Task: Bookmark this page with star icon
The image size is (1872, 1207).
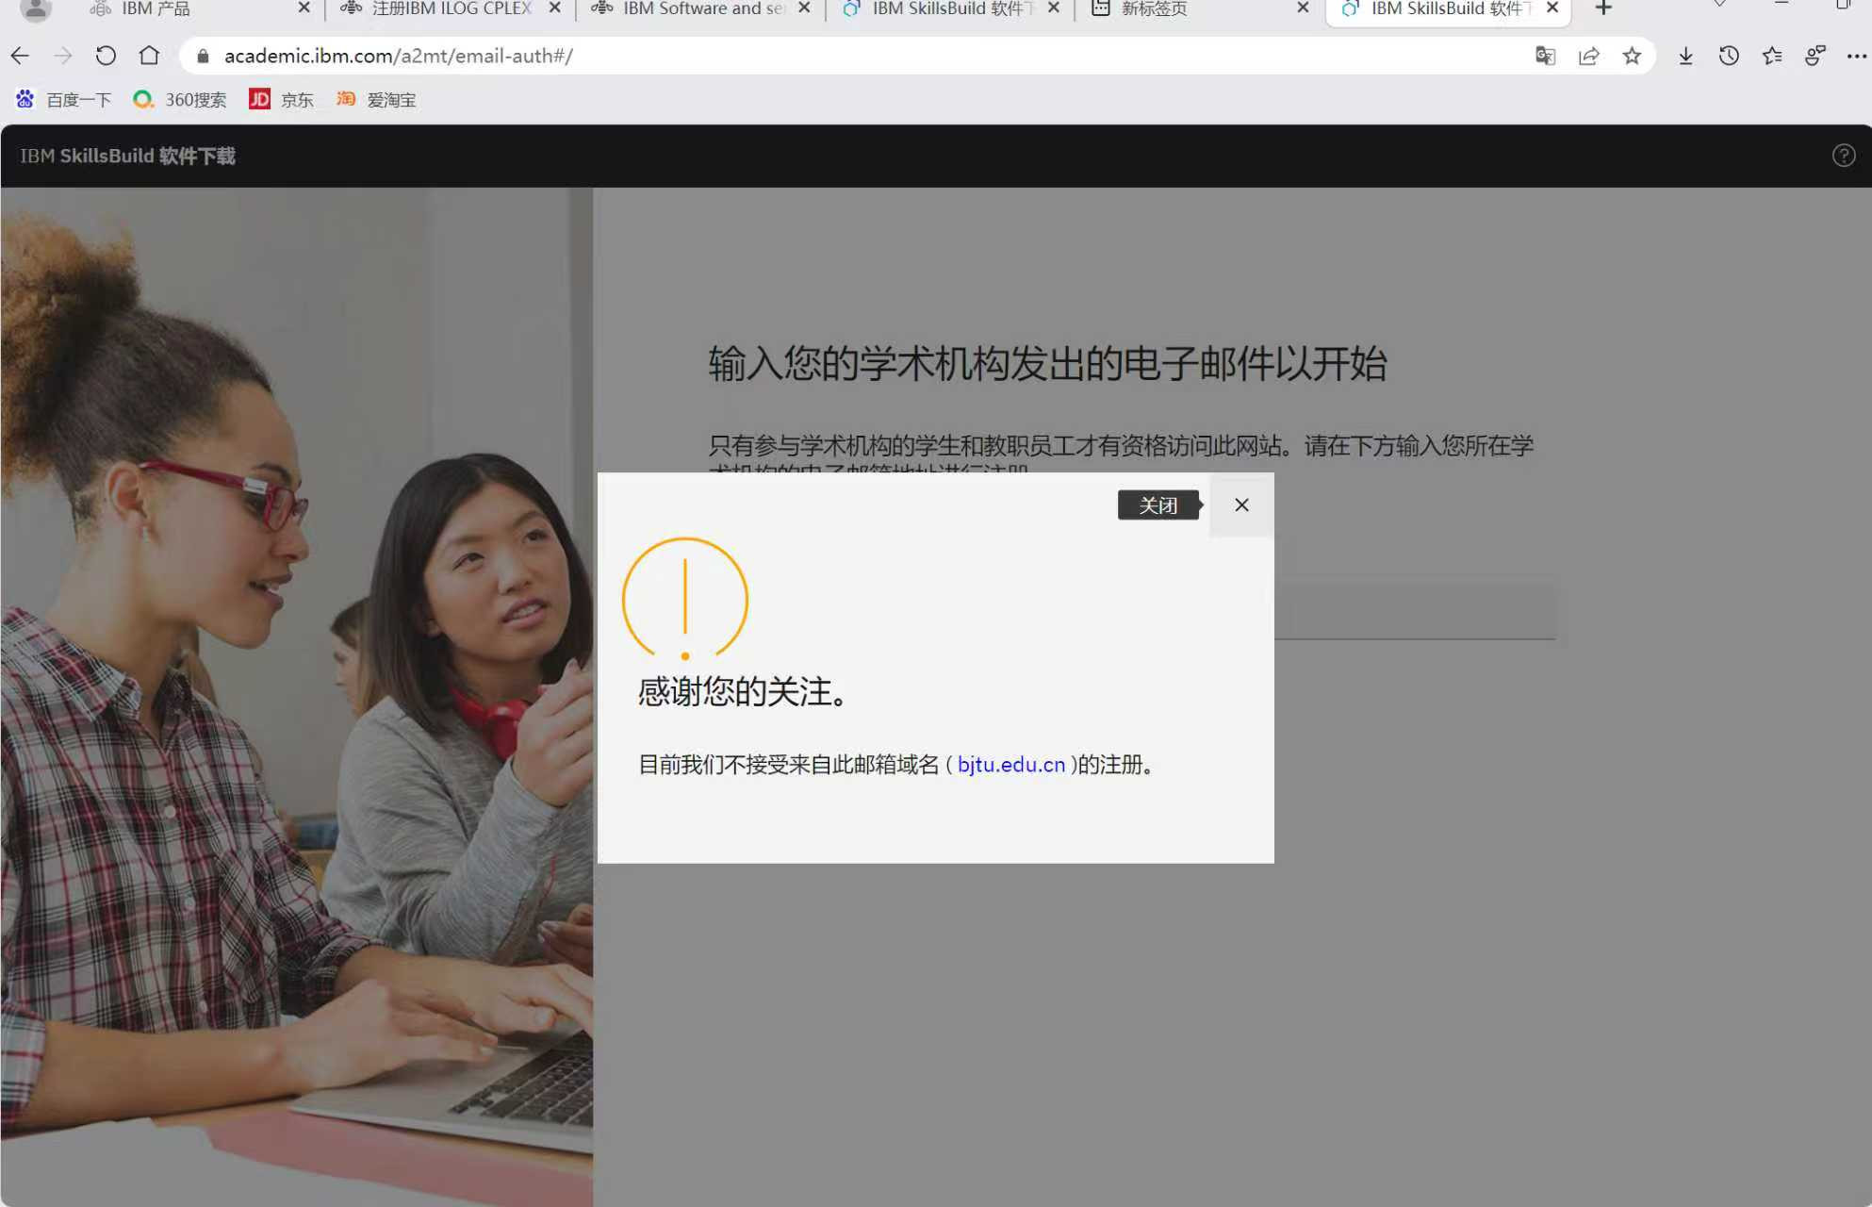Action: (x=1632, y=56)
